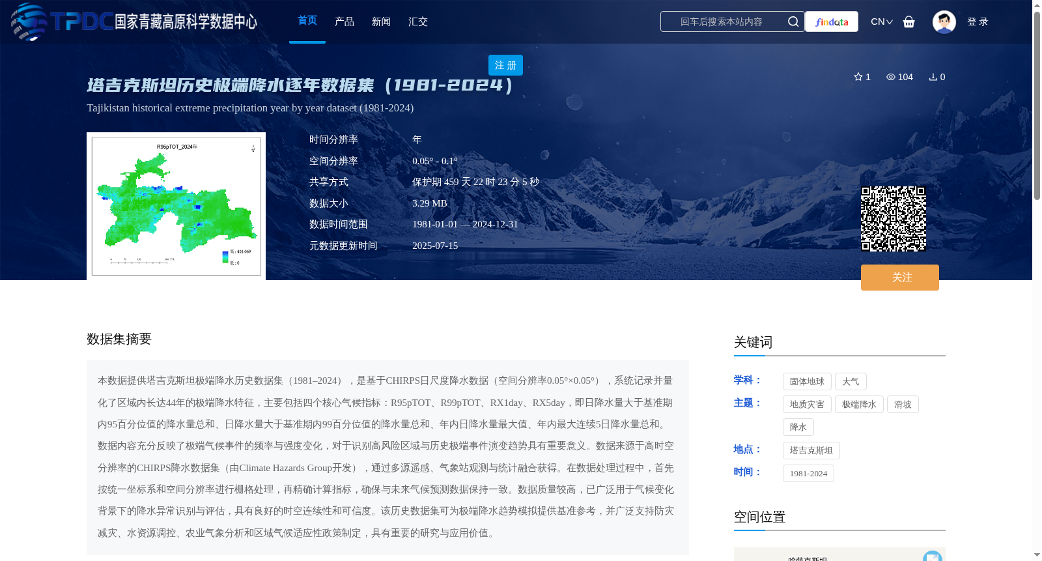Screen dimensions: 1042x561
Task: Click the date range 1981-01-01 — 2024-12-31
Action: click(465, 224)
